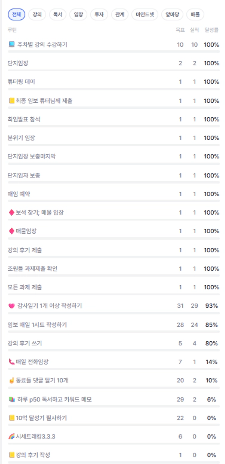Click the yellow notebook icon beside 최종 임보 튜터님께 제출
This screenshot has height=464, width=225.
11,101
